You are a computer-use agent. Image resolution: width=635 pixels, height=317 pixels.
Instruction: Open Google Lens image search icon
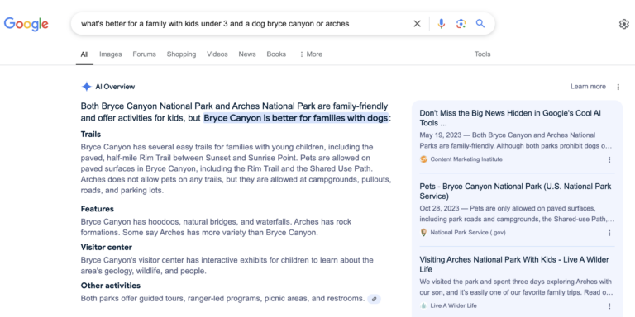click(461, 24)
